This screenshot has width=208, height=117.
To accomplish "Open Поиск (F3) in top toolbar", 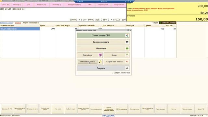I will click(17, 5).
